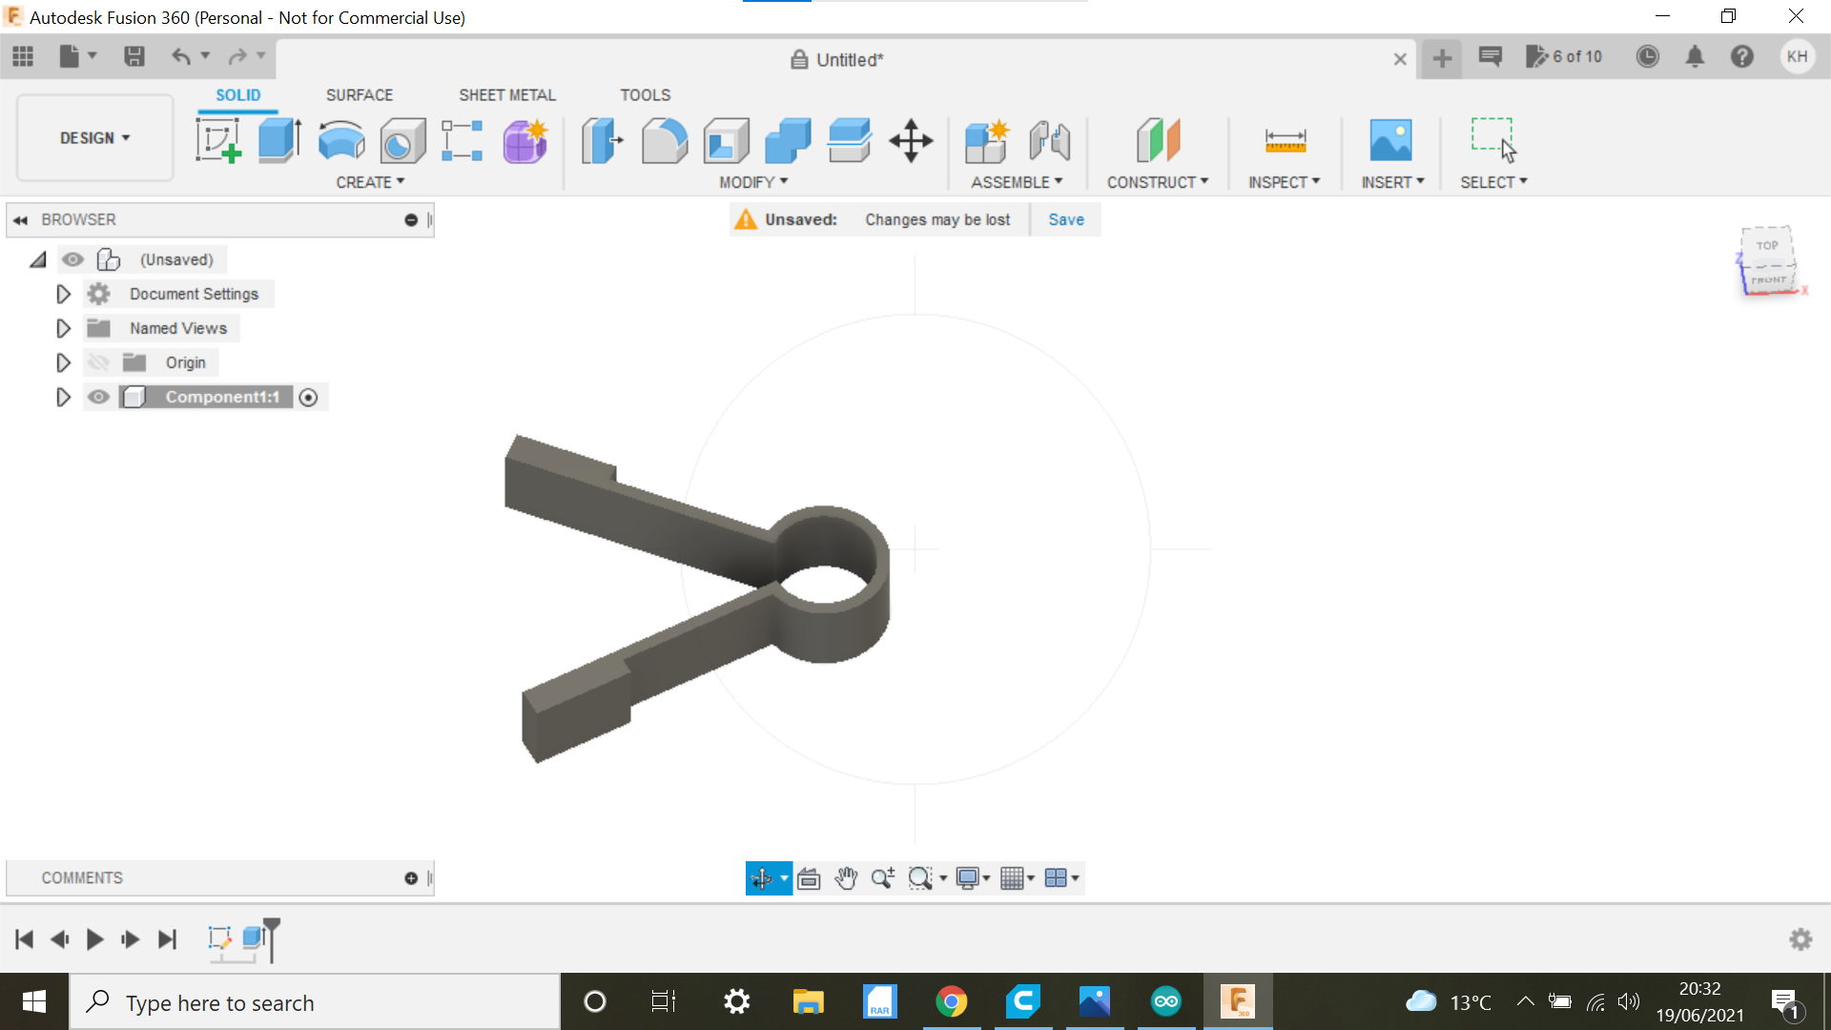Click the 6 of 10 documents indicator
Screen dimensions: 1831x1030
point(1564,57)
